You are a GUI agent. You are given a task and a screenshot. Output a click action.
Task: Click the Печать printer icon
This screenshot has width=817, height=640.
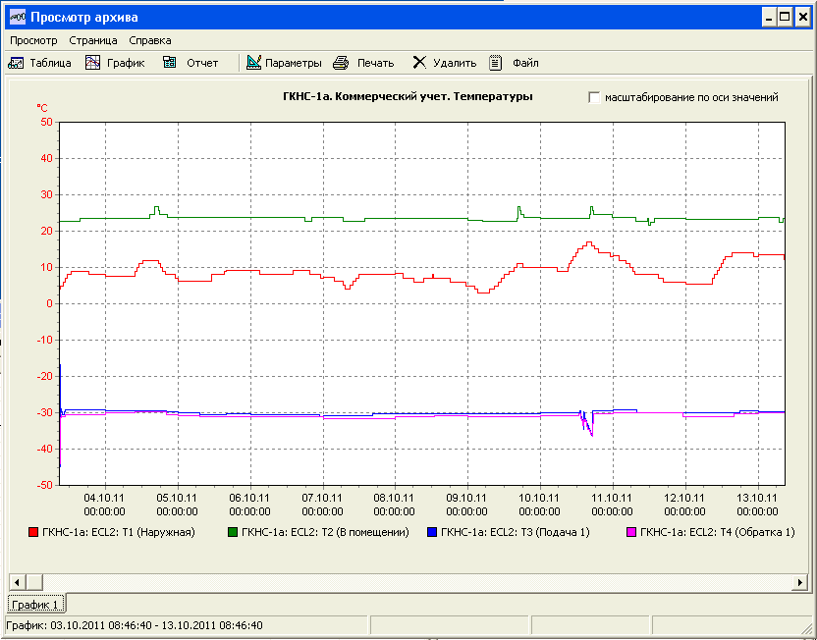click(341, 63)
